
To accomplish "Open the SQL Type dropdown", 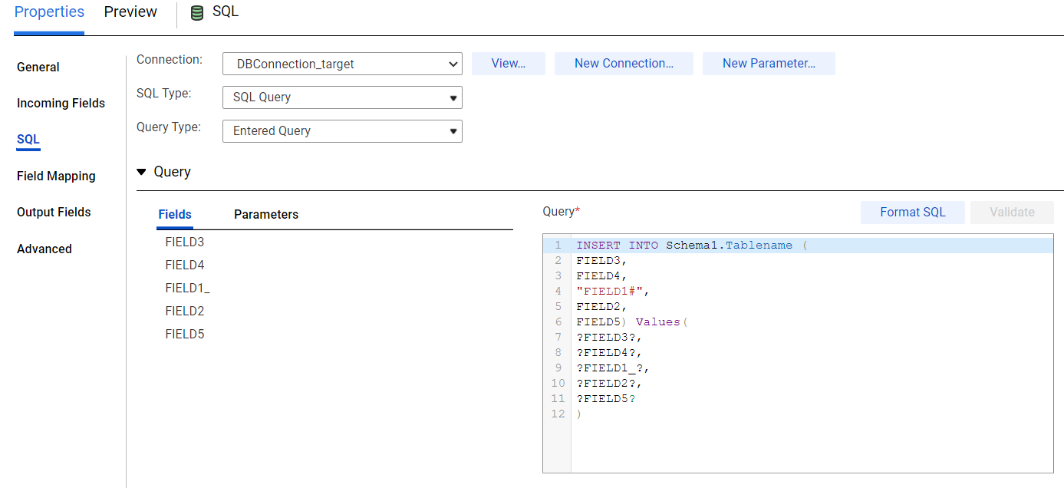I will tap(342, 97).
